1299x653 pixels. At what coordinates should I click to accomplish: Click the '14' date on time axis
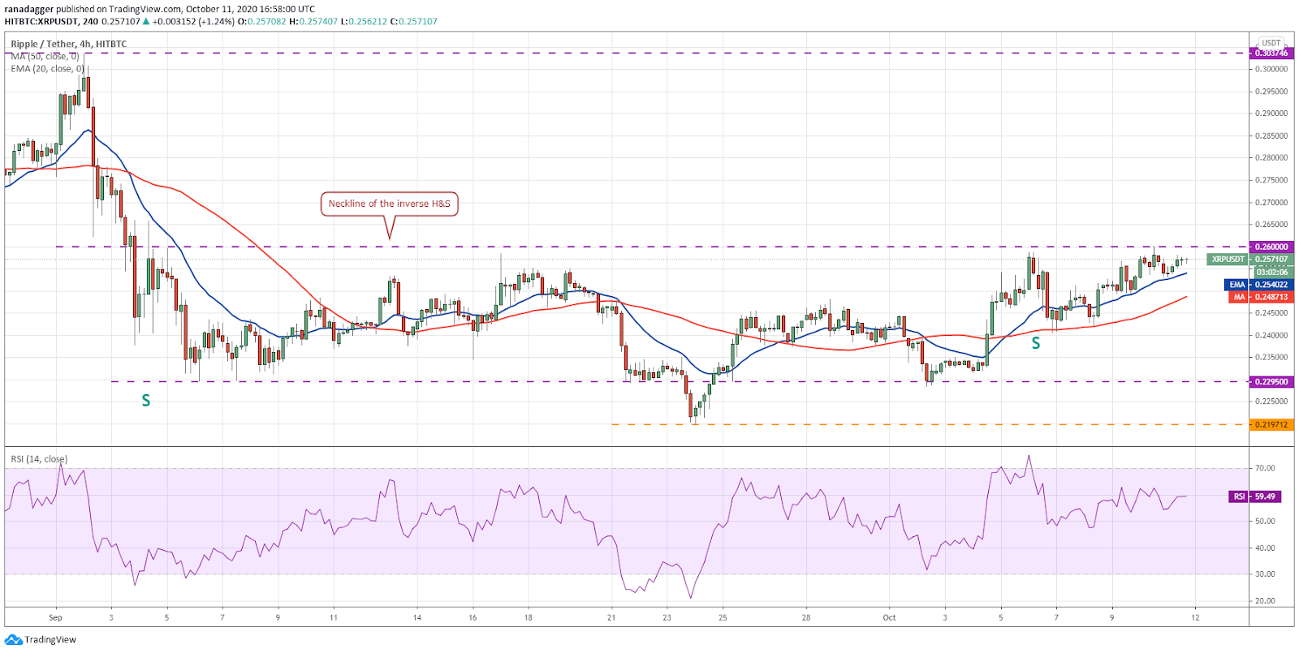(417, 617)
